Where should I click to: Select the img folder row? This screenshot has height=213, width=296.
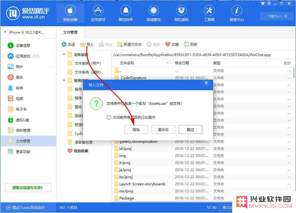click(x=202, y=156)
